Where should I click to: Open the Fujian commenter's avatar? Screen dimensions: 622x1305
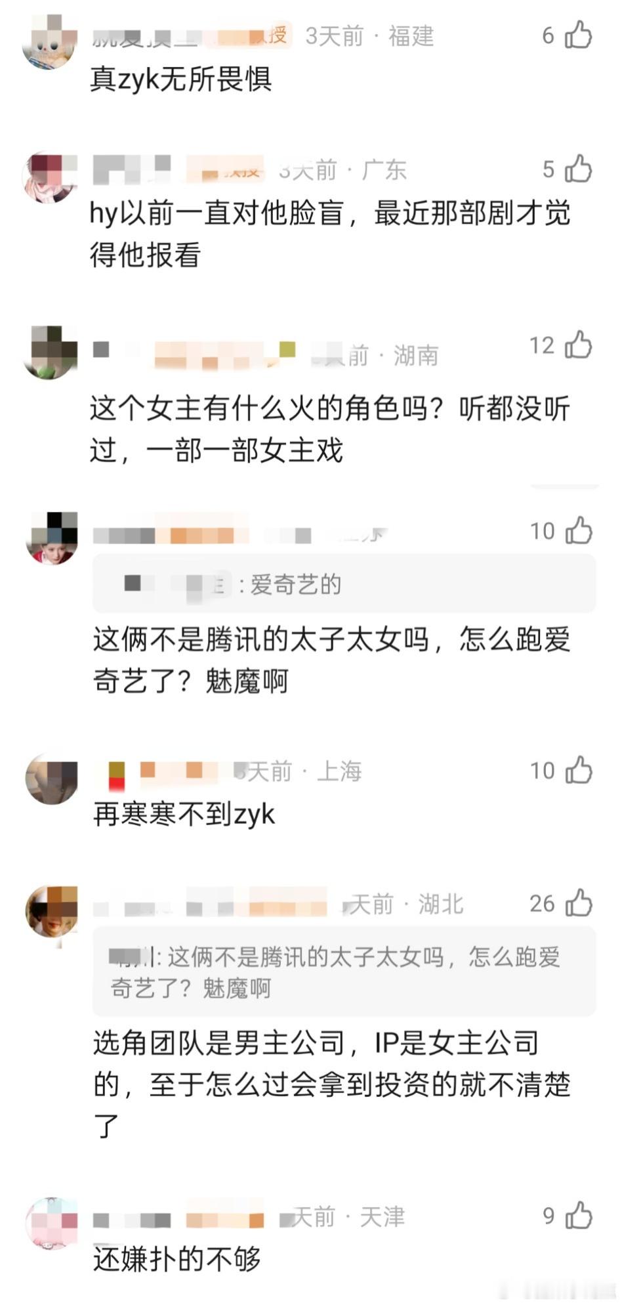[x=51, y=41]
